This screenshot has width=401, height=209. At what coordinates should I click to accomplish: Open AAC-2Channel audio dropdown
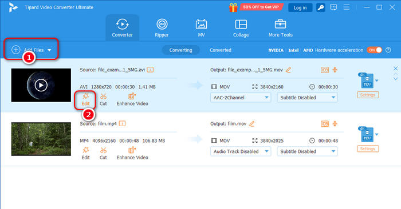[241, 98]
